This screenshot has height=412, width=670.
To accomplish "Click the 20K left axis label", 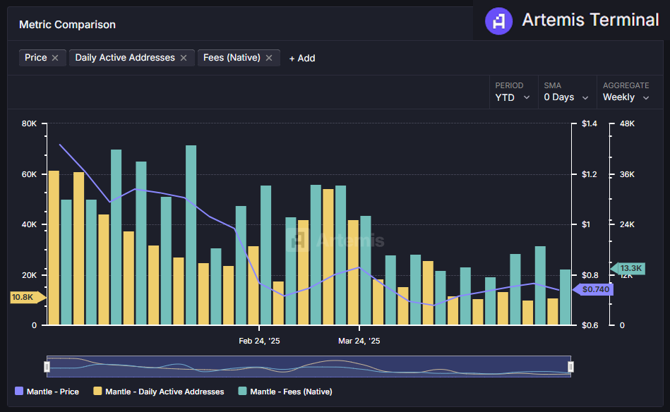I will pos(29,275).
